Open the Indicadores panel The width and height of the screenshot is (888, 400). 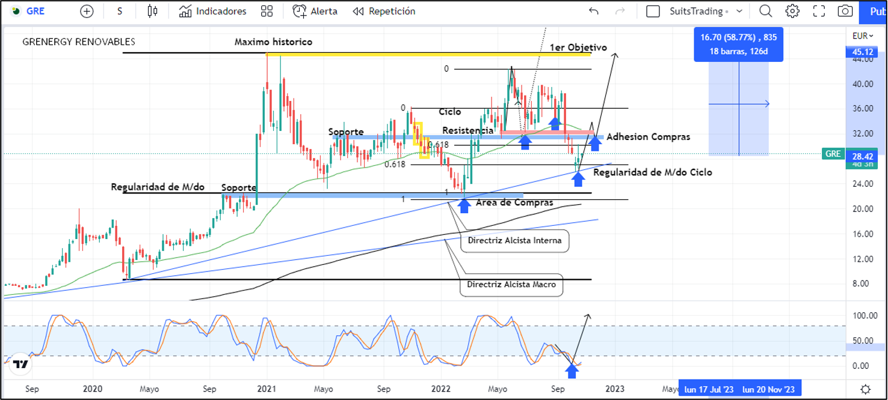[x=214, y=11]
